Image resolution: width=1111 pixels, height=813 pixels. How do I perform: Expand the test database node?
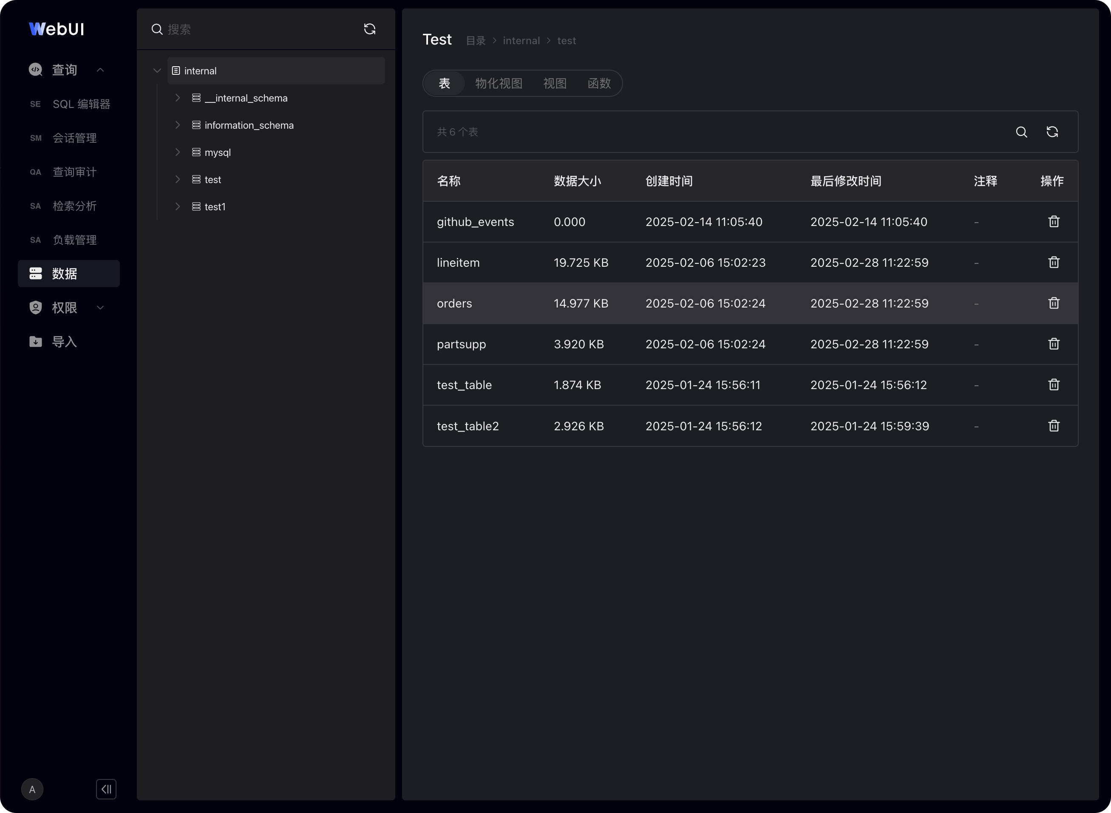click(178, 179)
